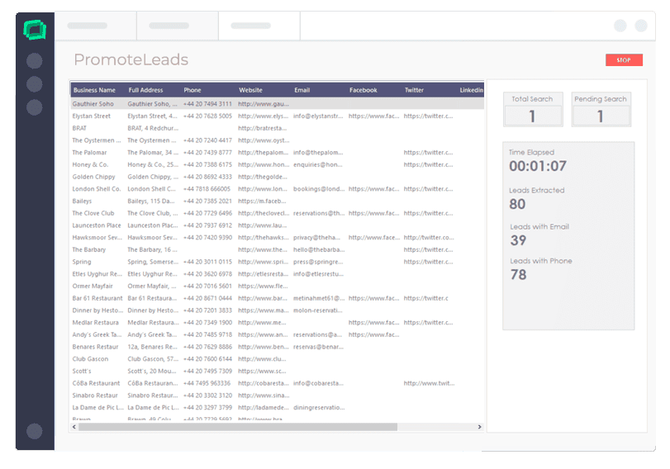Click the Email column header
Viewport: 670px width, 469px height.
click(302, 90)
